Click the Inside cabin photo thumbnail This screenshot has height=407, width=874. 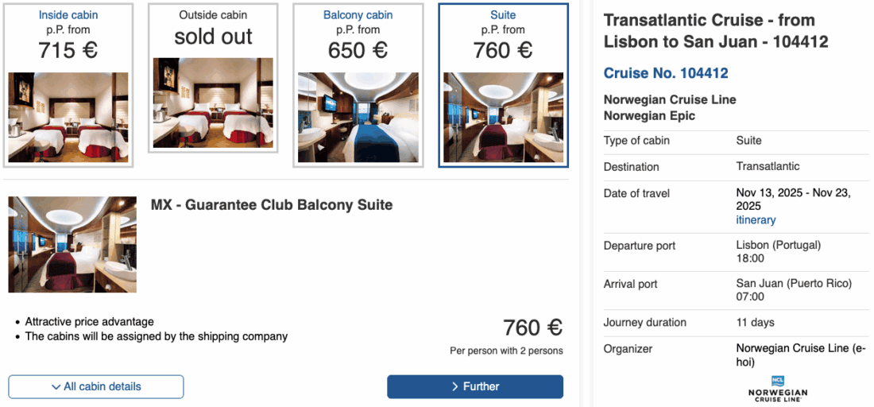pyautogui.click(x=68, y=117)
